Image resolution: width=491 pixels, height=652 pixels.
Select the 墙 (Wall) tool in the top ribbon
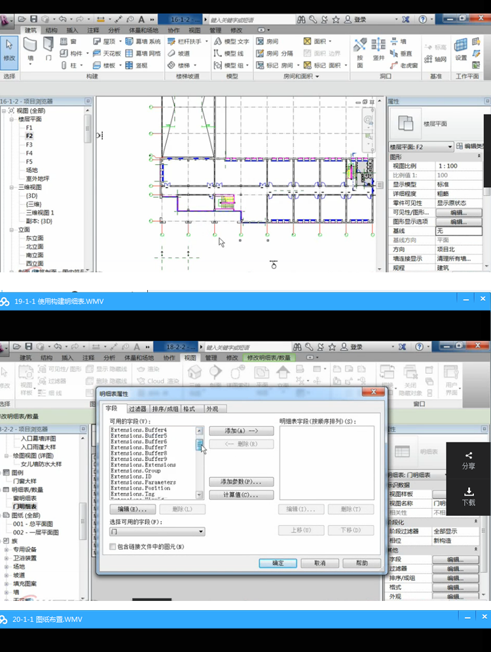pyautogui.click(x=30, y=50)
